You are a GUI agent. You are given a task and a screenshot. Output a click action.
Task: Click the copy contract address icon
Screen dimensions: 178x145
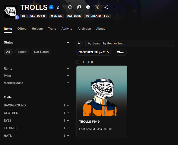click(79, 7)
